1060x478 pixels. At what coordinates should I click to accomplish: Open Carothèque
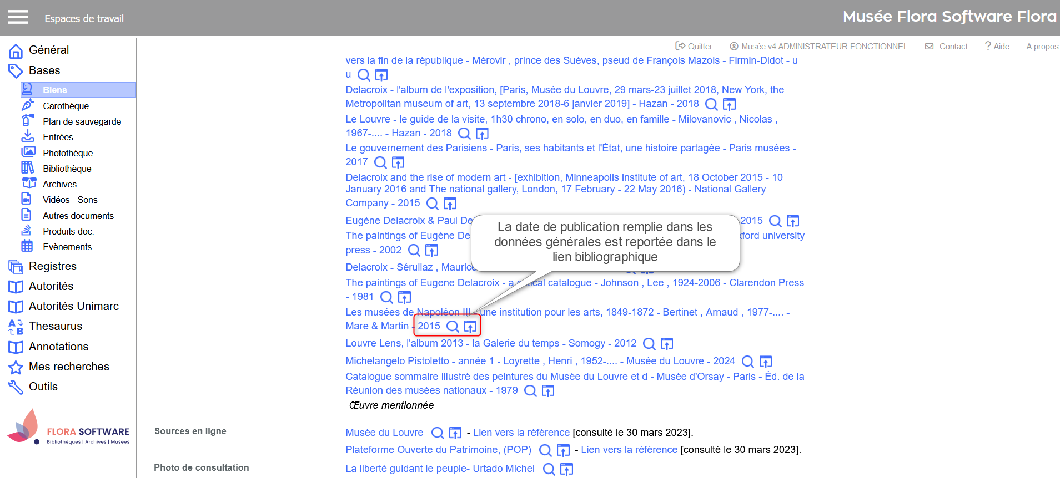coord(66,106)
